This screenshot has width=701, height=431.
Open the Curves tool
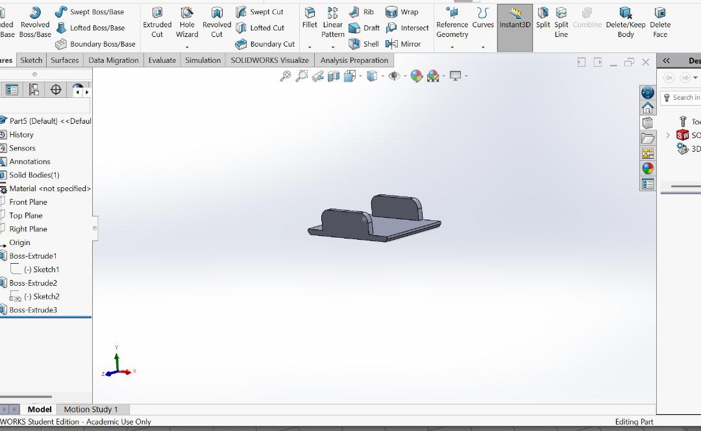click(483, 18)
